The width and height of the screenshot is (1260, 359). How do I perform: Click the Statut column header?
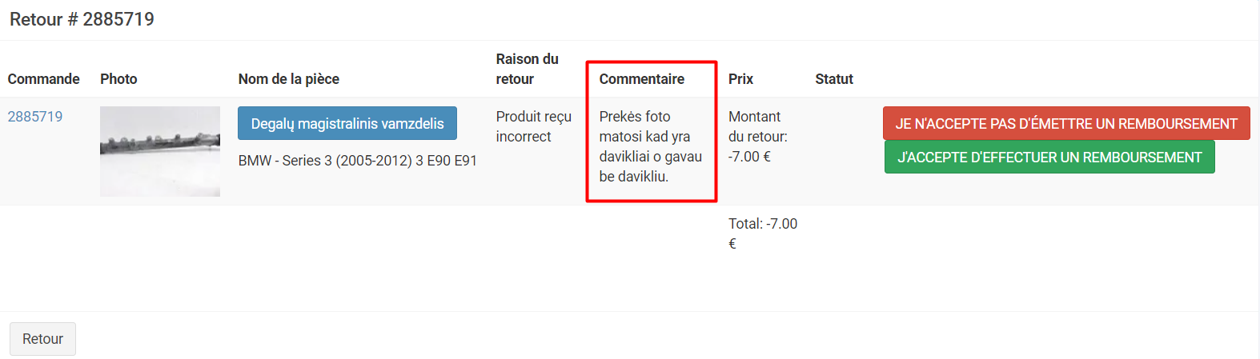coord(834,79)
